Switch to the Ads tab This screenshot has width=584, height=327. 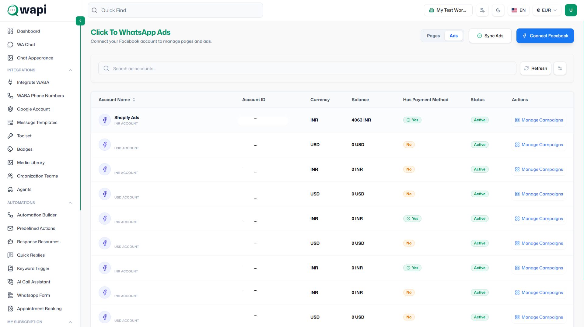click(453, 36)
